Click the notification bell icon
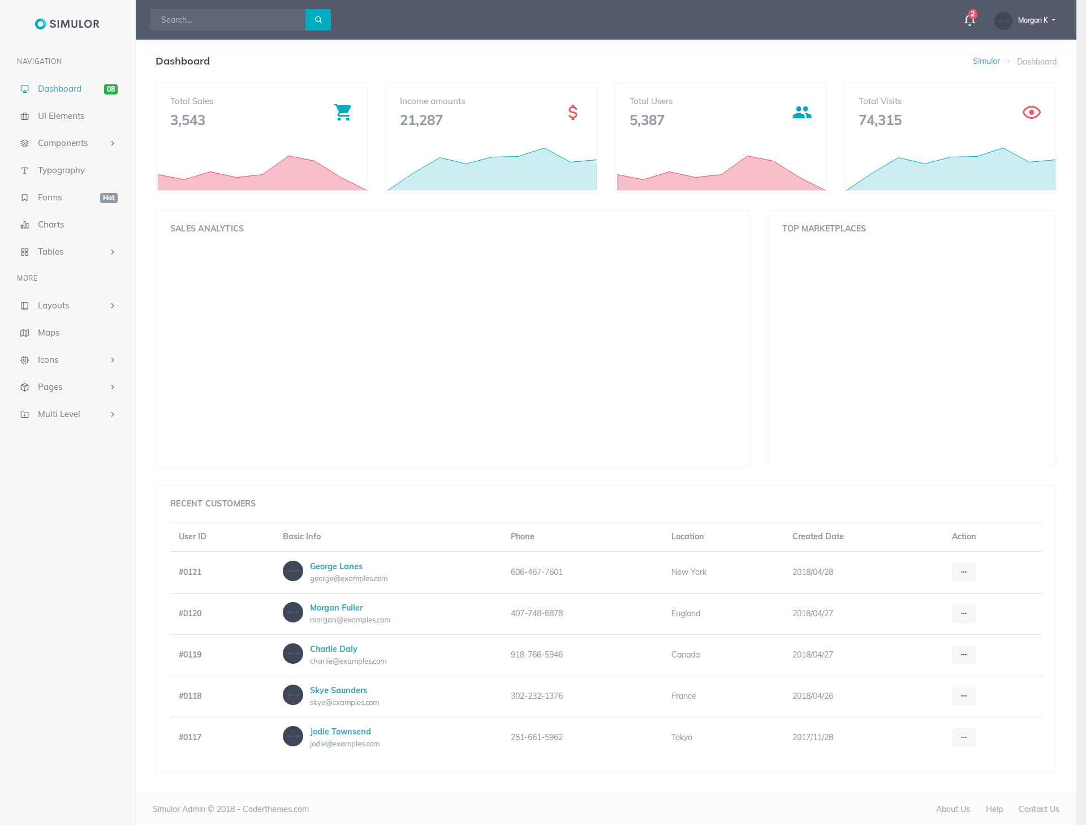 969,20
